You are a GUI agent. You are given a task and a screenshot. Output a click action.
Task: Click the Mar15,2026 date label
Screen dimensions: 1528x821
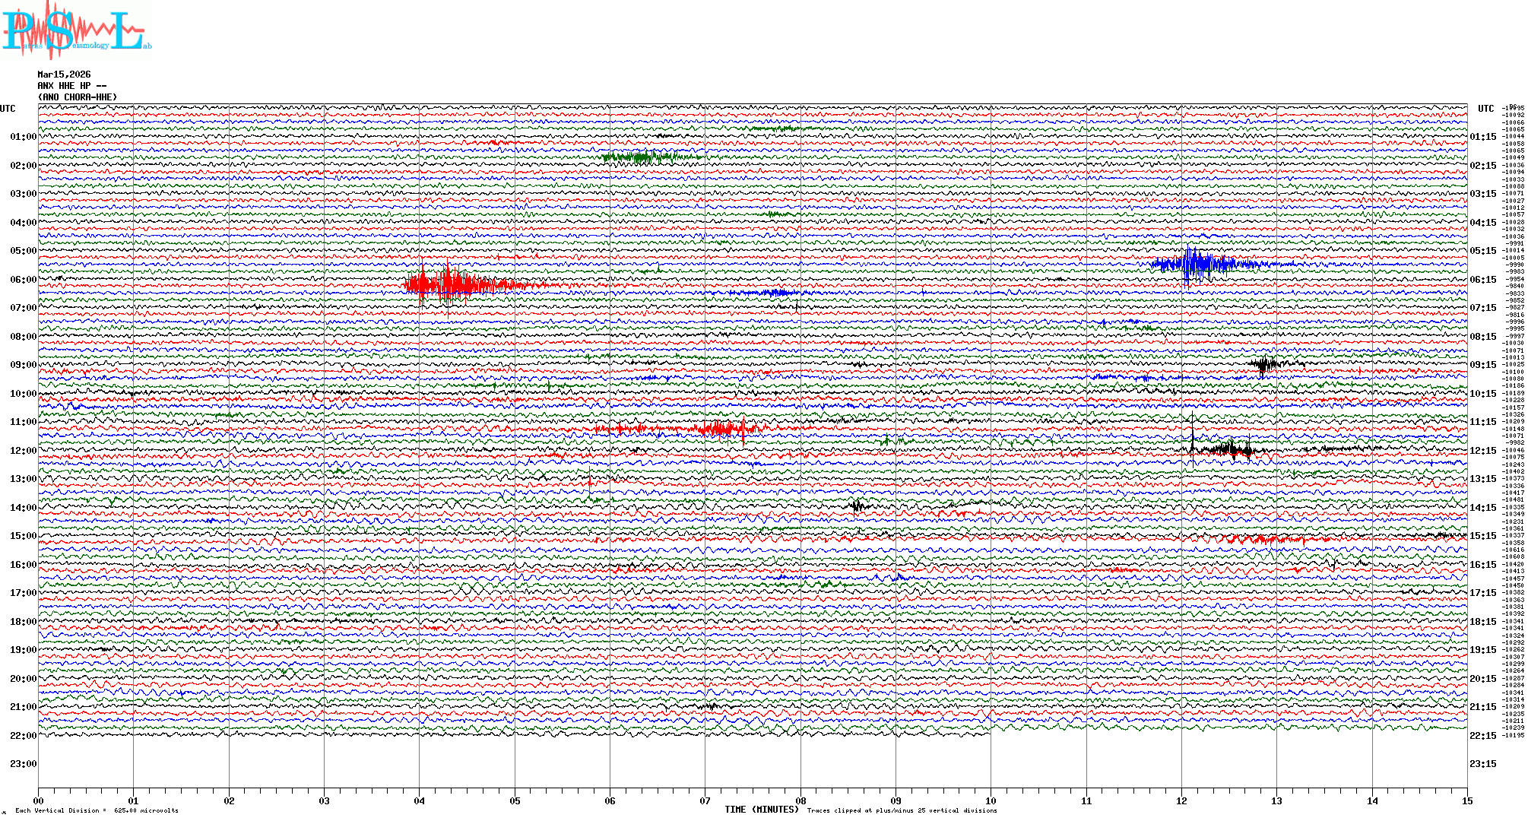[x=64, y=74]
